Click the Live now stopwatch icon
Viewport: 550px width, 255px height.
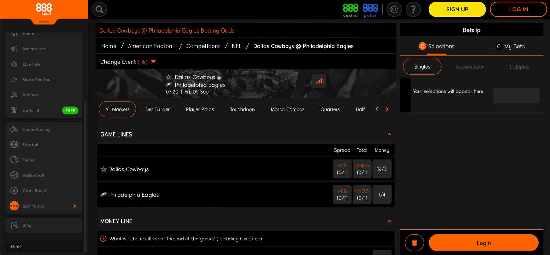pos(14,64)
